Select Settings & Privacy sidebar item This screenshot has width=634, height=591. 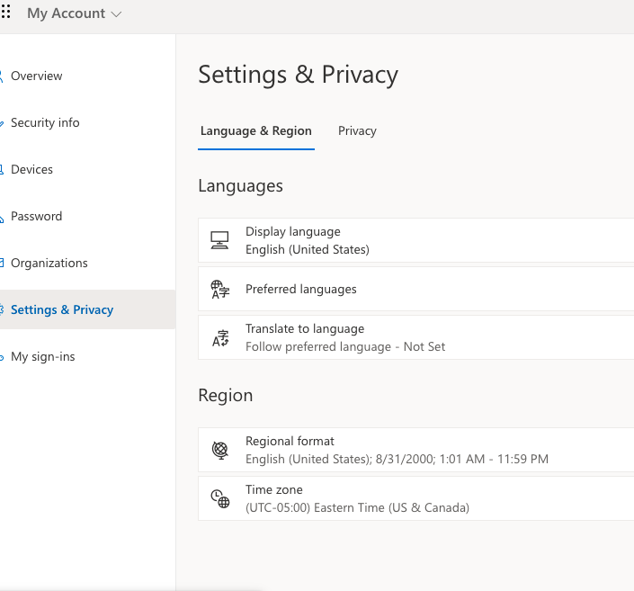click(x=62, y=310)
